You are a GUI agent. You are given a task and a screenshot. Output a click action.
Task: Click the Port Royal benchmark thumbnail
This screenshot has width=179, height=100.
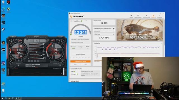click(x=140, y=30)
